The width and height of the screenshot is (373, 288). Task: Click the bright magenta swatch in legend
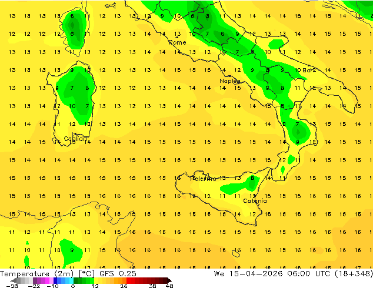point(47,280)
